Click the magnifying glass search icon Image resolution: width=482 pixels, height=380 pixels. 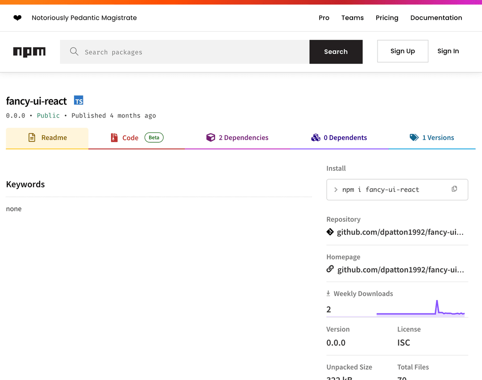[x=74, y=51]
